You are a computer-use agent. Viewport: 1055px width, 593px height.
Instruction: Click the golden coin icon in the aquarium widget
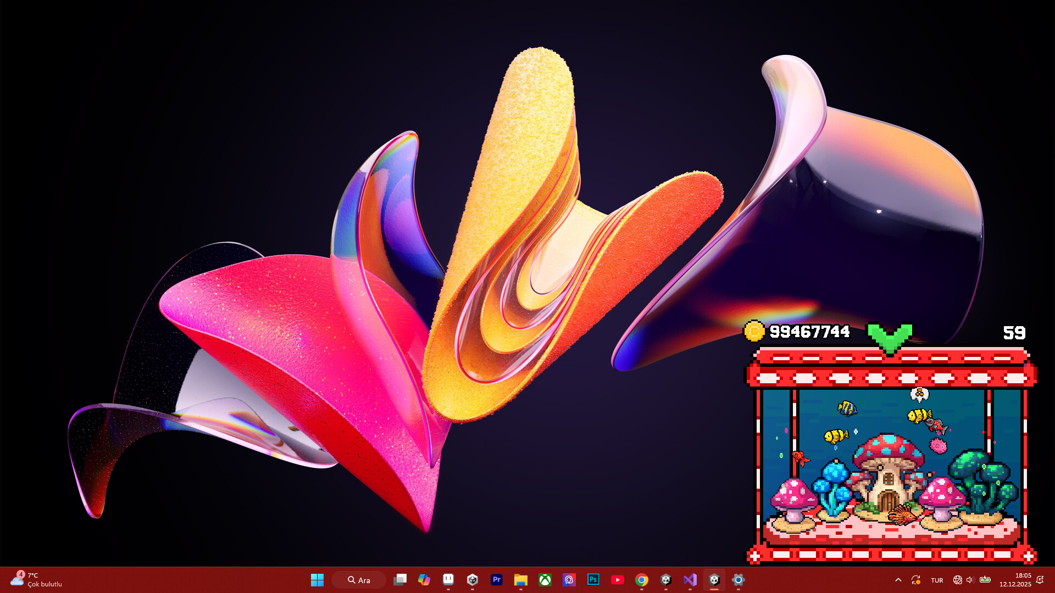click(754, 331)
